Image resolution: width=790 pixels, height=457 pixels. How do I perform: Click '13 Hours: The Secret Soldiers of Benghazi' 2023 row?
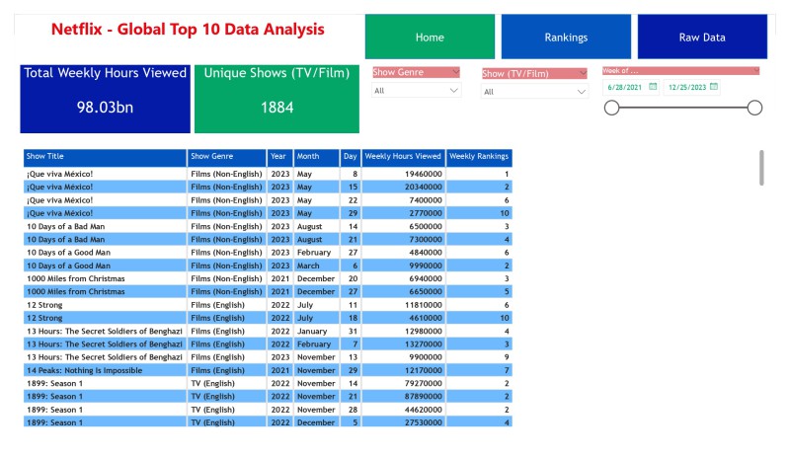click(105, 357)
